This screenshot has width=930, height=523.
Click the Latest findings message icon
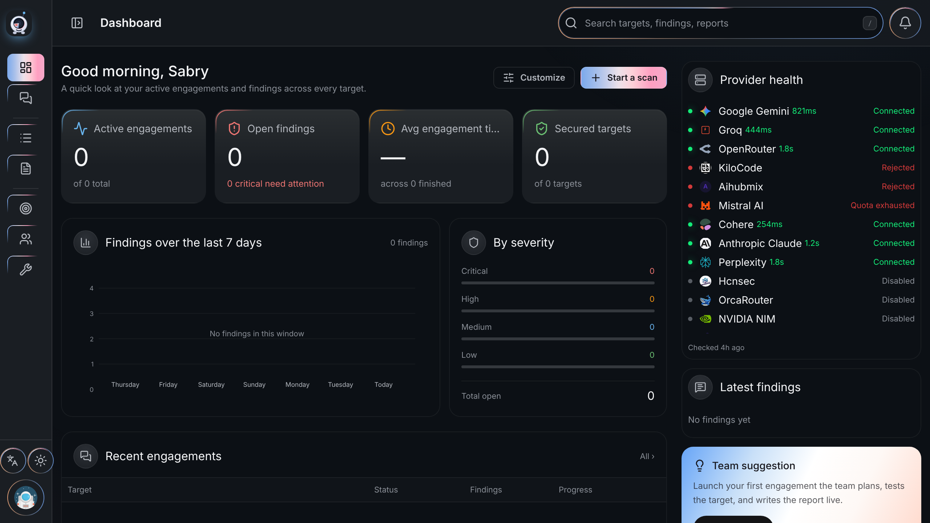click(x=700, y=387)
